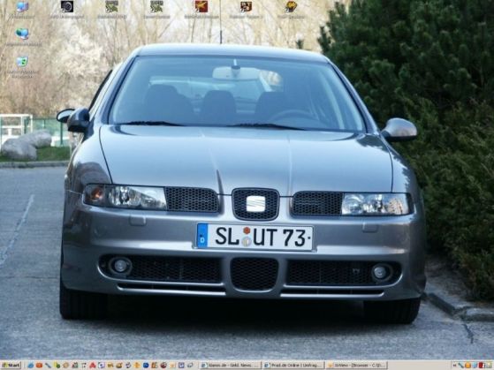Switch to the XnView Browser taskbar window
Image resolution: width=494 pixels, height=370 pixels.
[x=356, y=366]
